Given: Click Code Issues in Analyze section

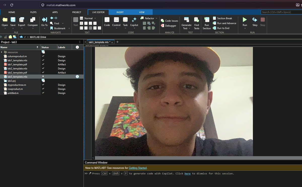Looking at the screenshot, I should click(x=169, y=21).
